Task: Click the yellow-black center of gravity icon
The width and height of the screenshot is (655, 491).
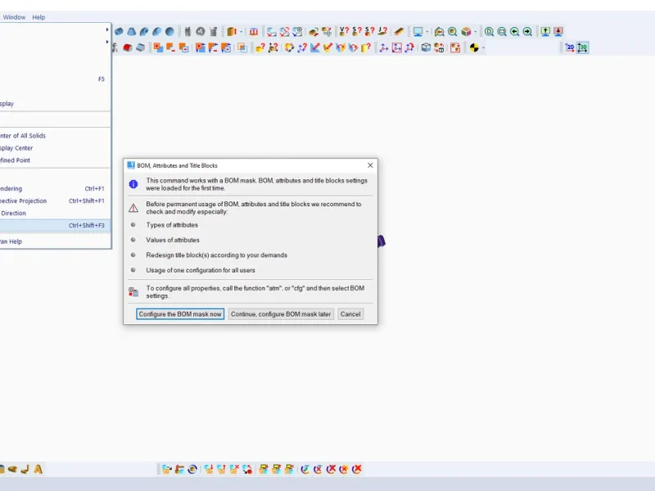Action: [x=474, y=47]
